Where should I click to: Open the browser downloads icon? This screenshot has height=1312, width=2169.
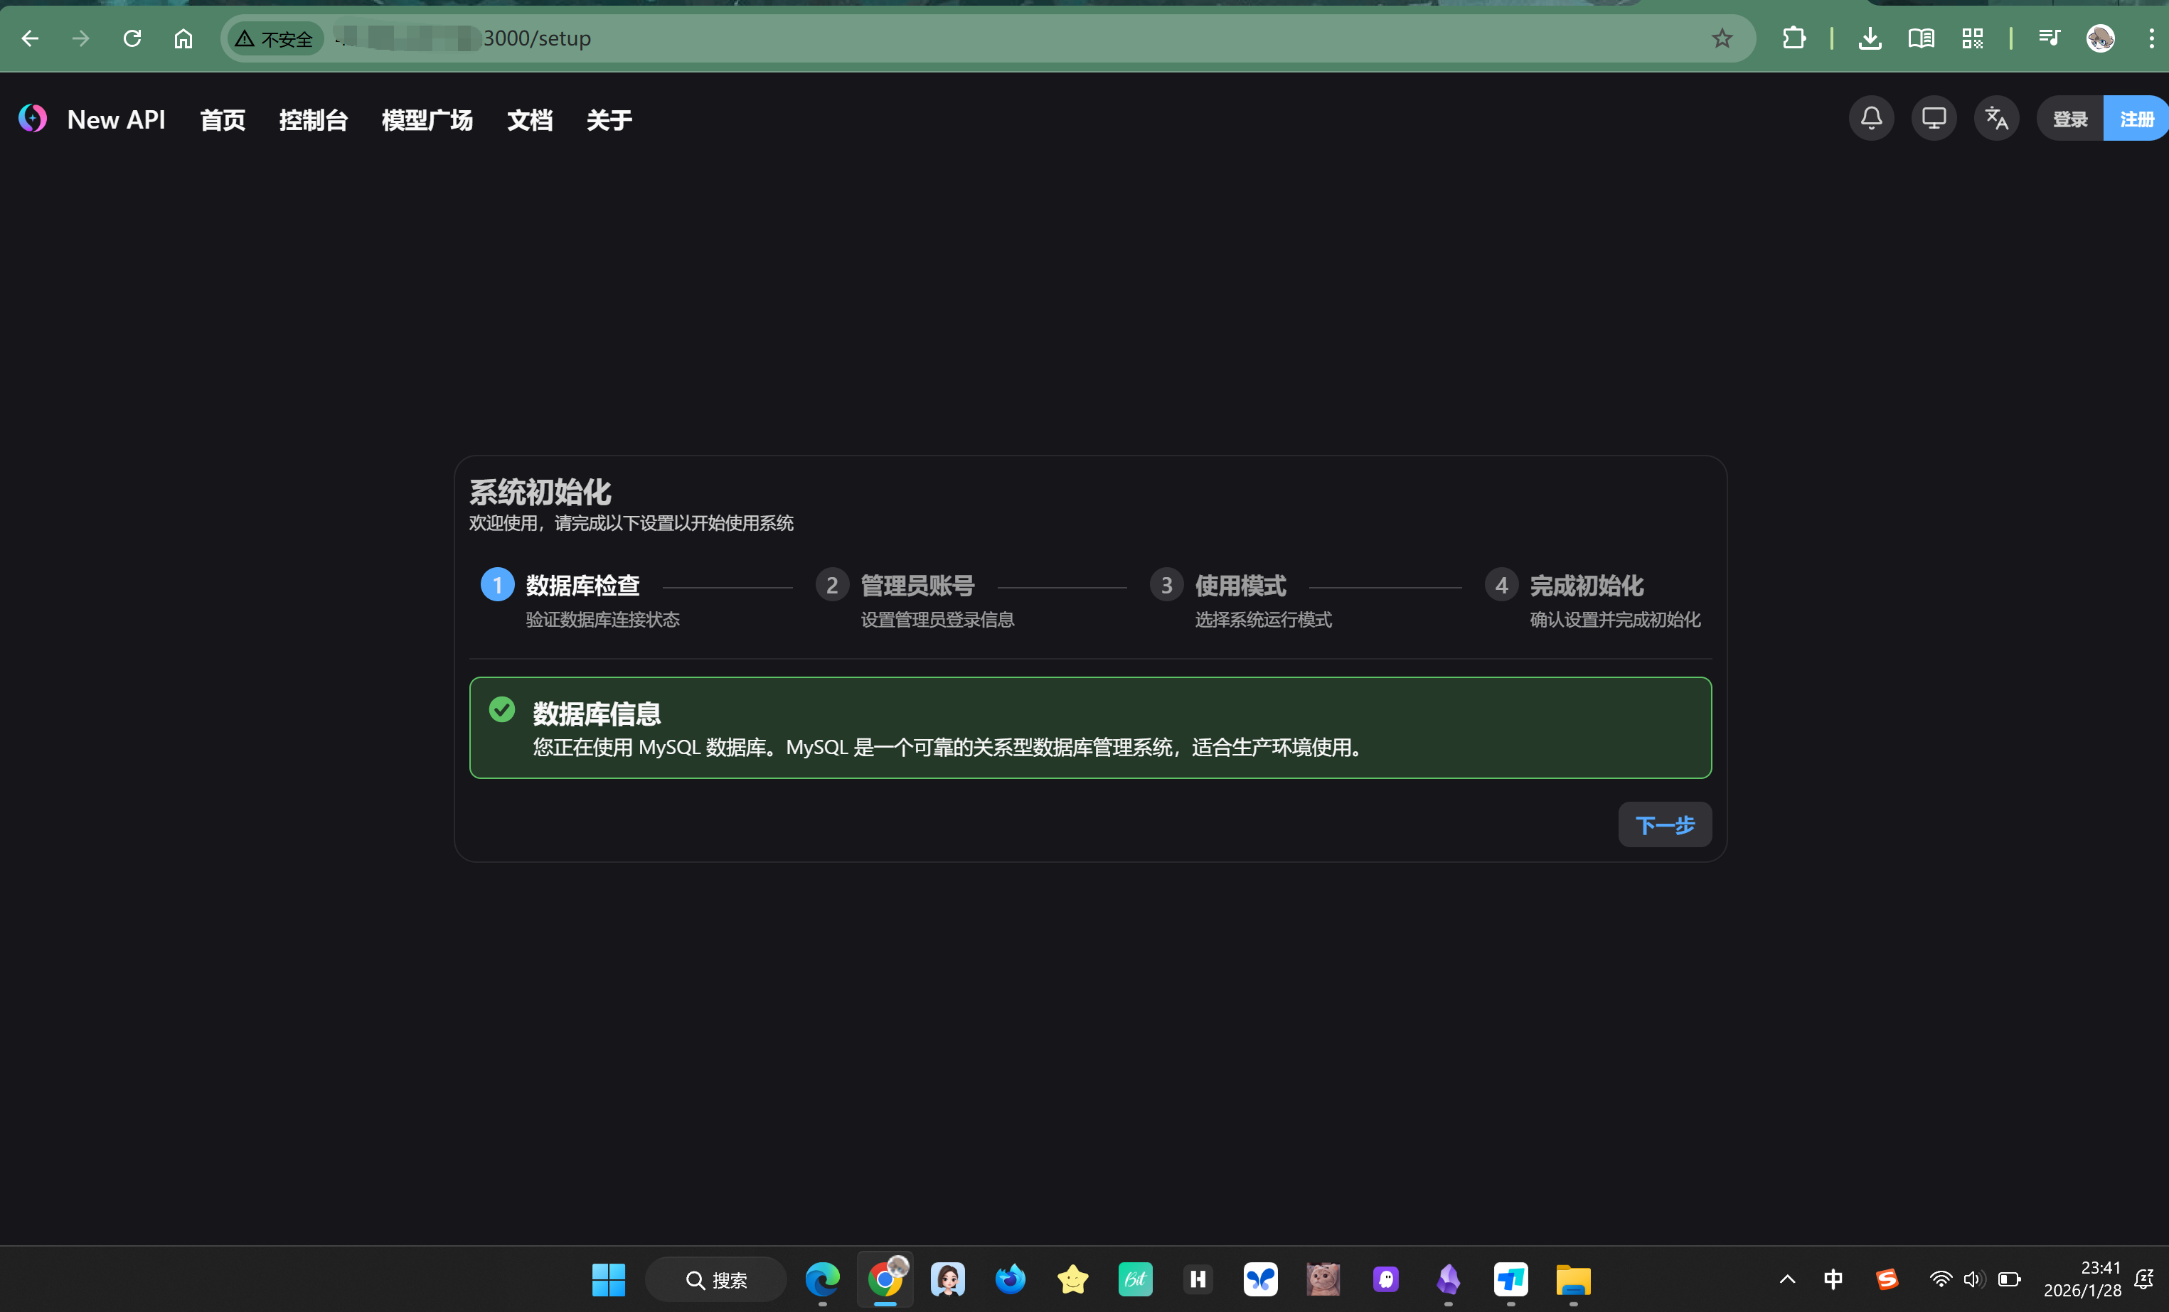pos(1870,38)
